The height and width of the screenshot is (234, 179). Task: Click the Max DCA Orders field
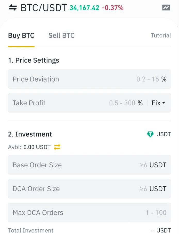click(x=77, y=213)
